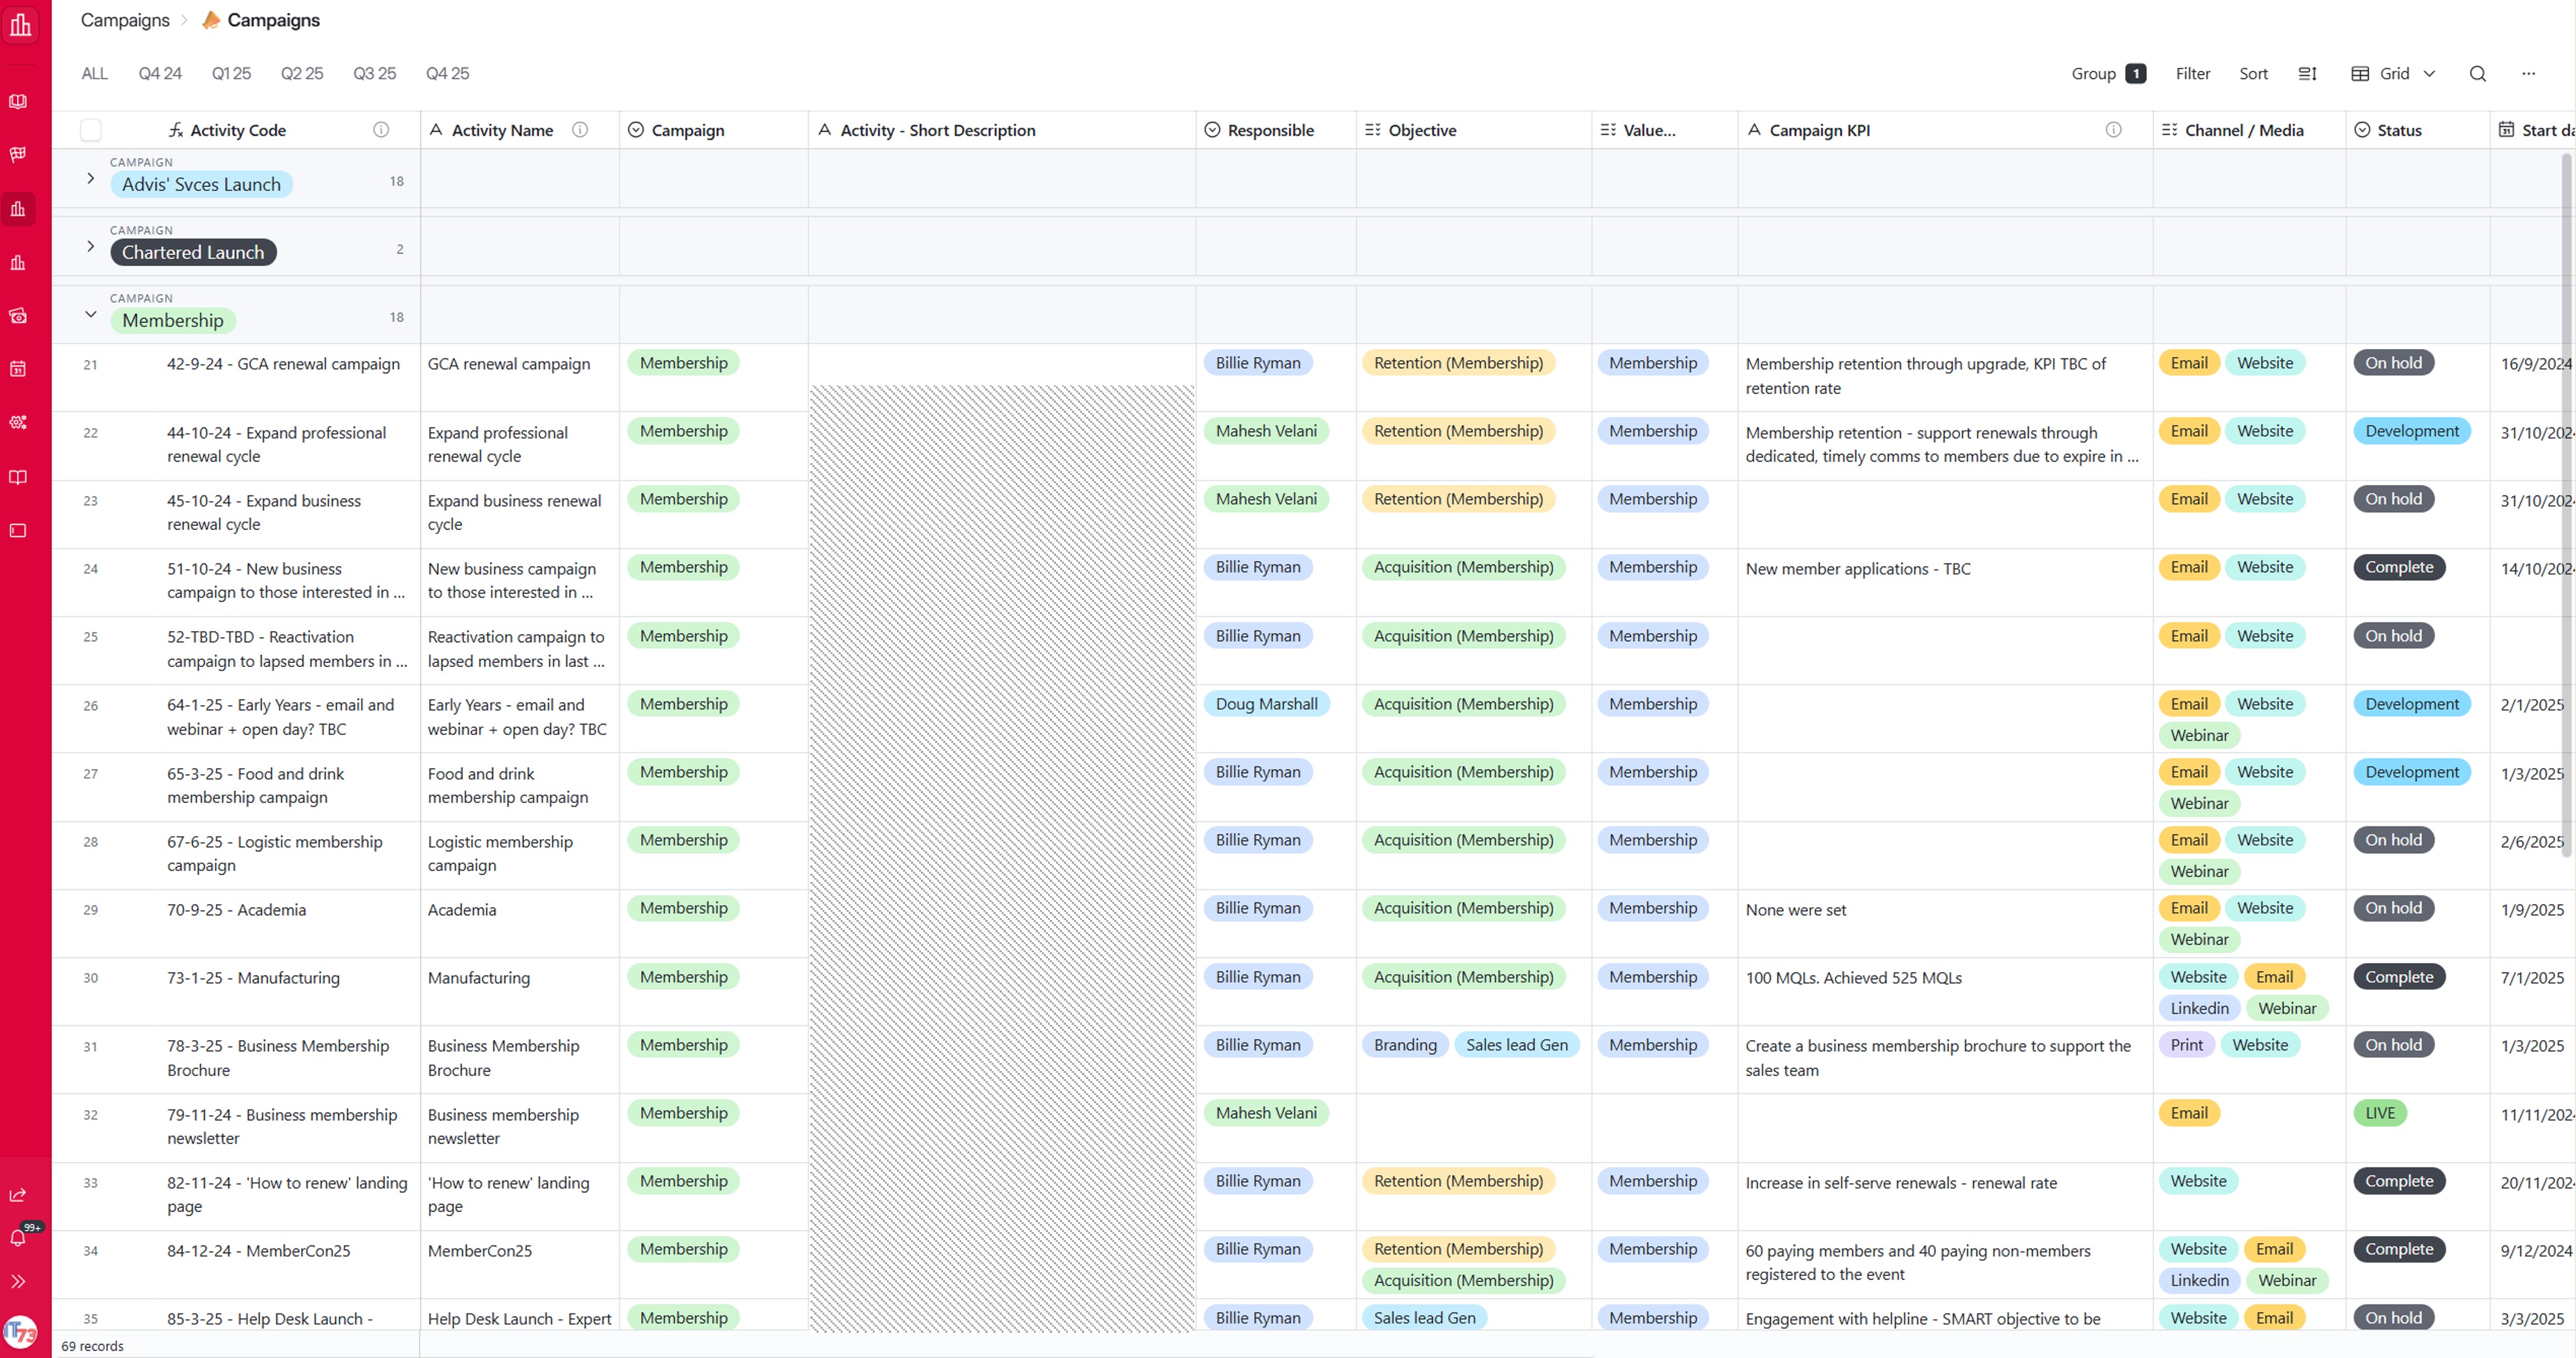Click the money banknote sidebar icon

click(18, 316)
